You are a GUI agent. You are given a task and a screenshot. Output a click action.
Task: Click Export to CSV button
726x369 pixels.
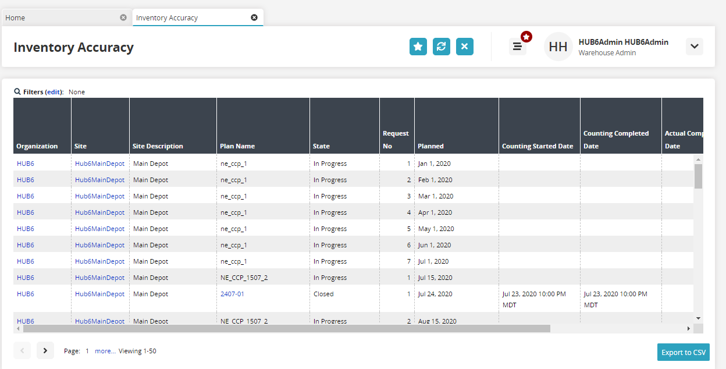pyautogui.click(x=683, y=352)
